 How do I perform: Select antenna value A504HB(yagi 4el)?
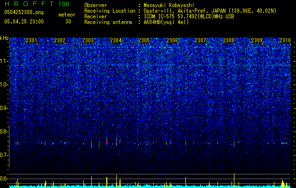(x=166, y=22)
